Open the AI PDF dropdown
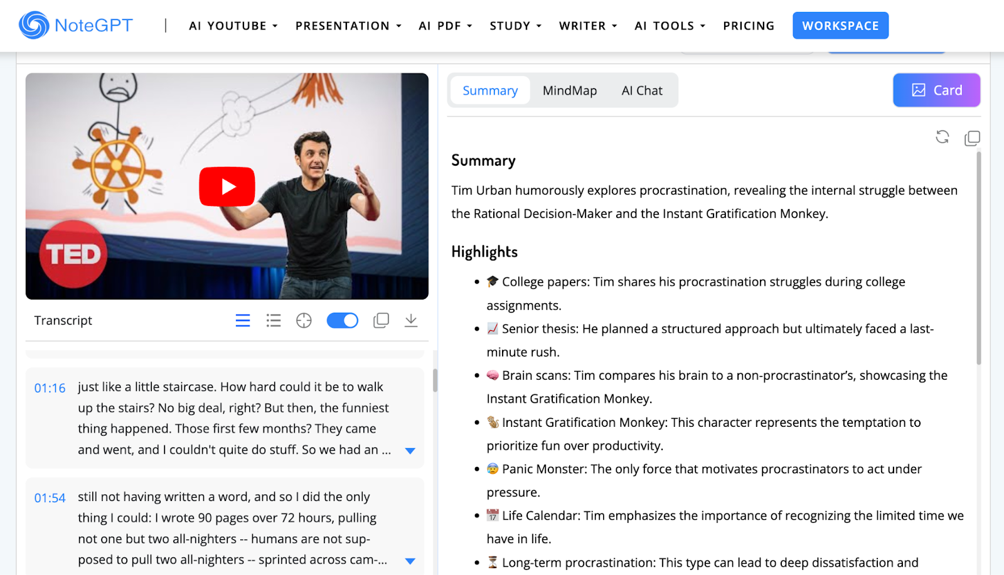Screen dimensions: 1004x575 click(446, 26)
